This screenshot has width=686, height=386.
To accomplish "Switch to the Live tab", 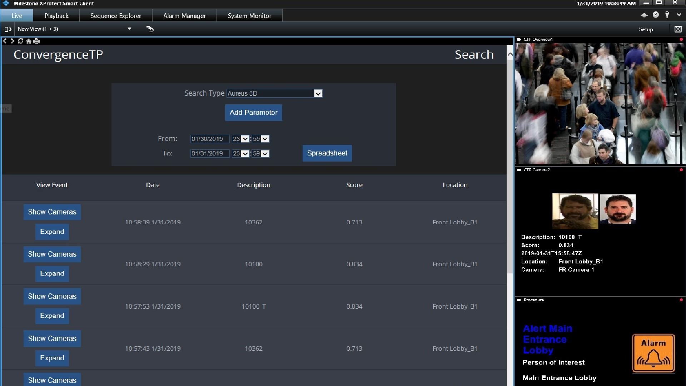I will [17, 16].
